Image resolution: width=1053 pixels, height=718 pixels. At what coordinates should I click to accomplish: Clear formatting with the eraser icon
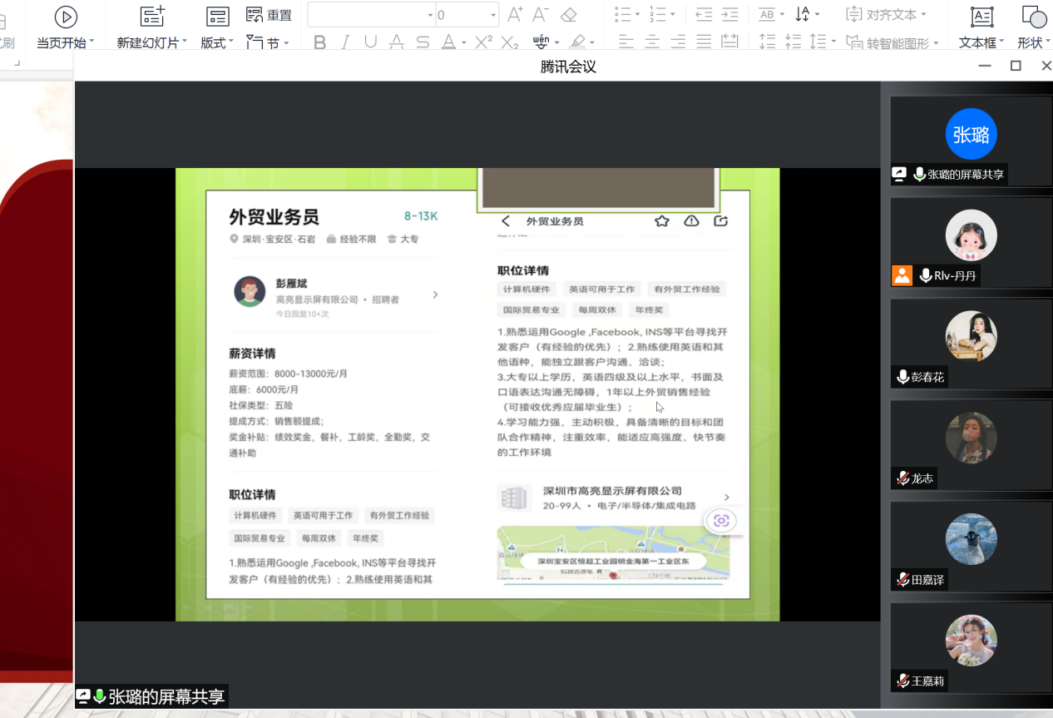pos(569,15)
